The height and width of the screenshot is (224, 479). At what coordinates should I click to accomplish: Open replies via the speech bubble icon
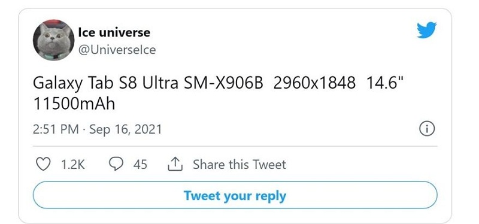[116, 165]
